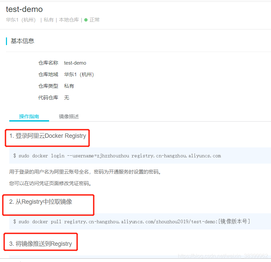Screen dimensions: 271x262
Task: Click 访问凭证 sentence about changing password
Action: (50, 183)
